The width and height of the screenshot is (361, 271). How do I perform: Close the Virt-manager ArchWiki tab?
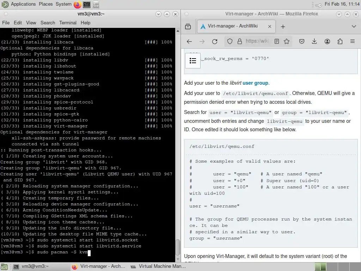coord(270,26)
